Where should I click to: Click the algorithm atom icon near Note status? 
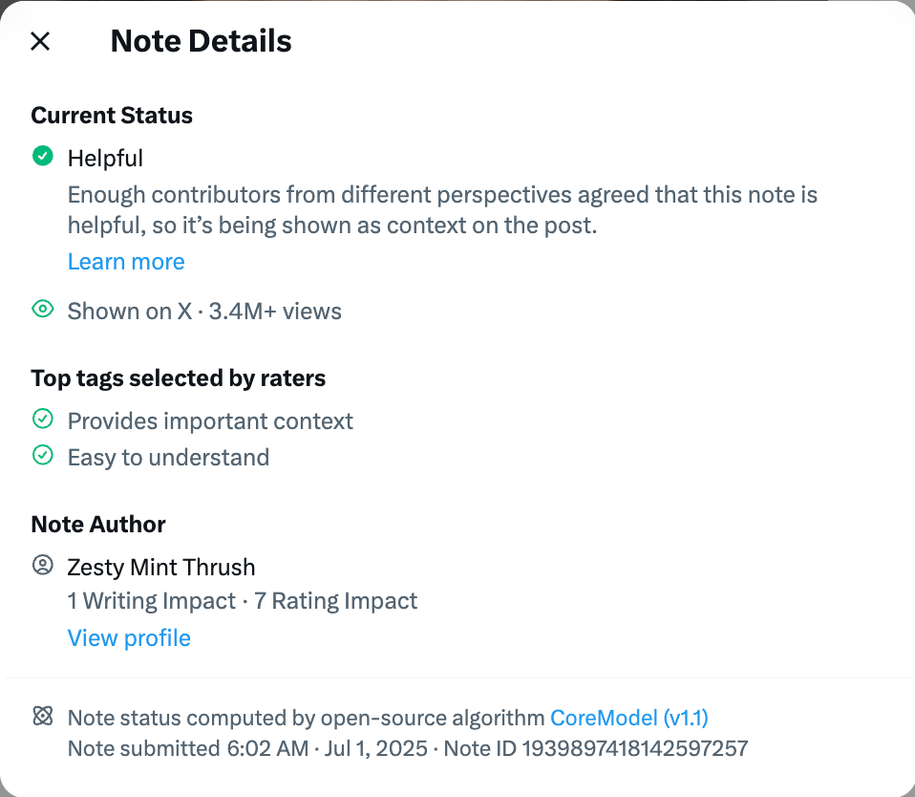tap(43, 715)
